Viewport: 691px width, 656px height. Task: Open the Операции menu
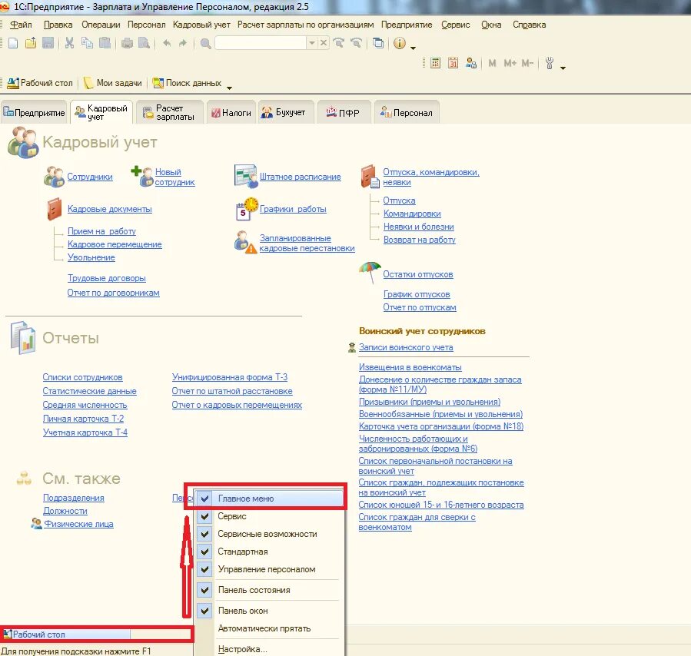tap(101, 25)
